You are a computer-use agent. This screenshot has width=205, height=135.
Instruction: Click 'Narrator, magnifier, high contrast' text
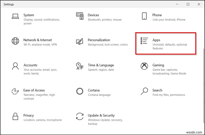39,97
